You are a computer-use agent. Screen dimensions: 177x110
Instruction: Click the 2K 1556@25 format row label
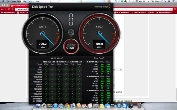tap(37, 101)
